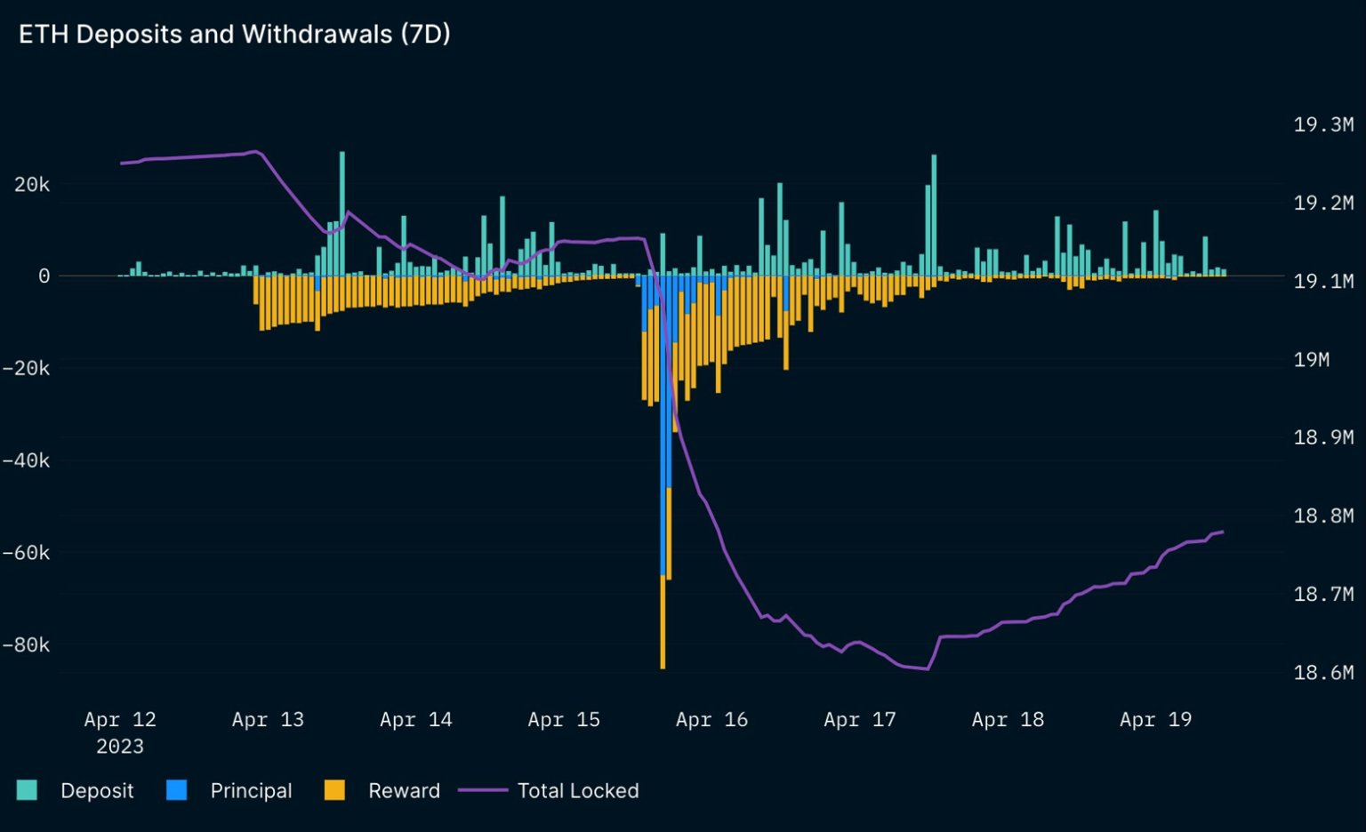Click the 19.3M right axis label
1366x832 pixels.
click(1323, 124)
